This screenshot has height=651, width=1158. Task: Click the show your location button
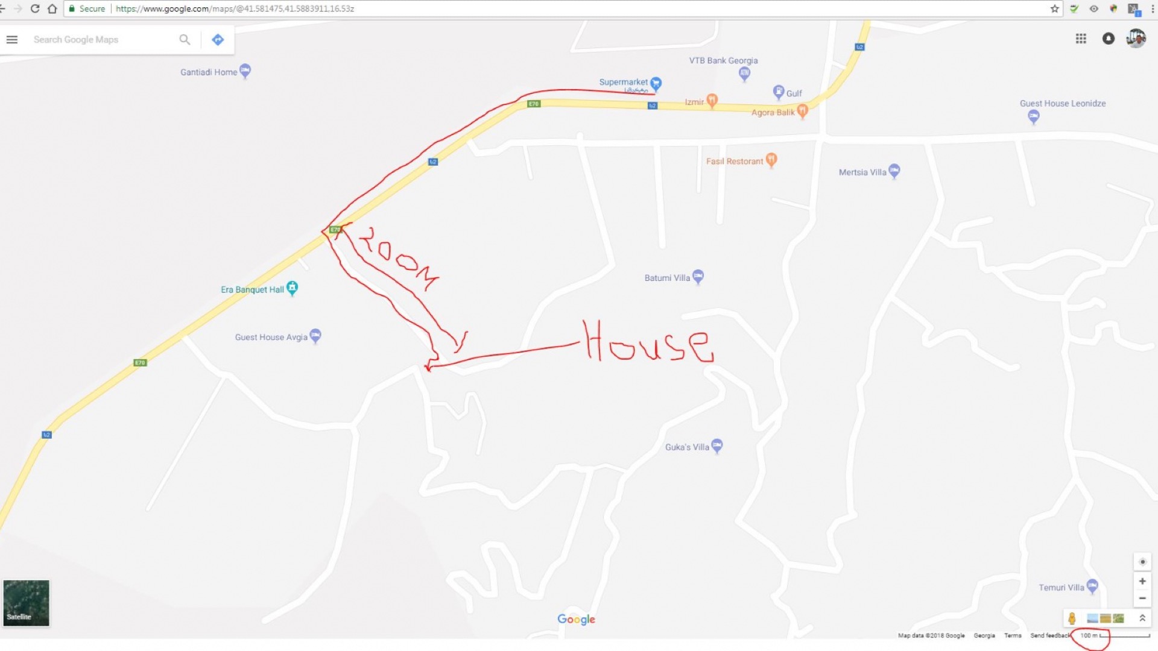click(1142, 562)
